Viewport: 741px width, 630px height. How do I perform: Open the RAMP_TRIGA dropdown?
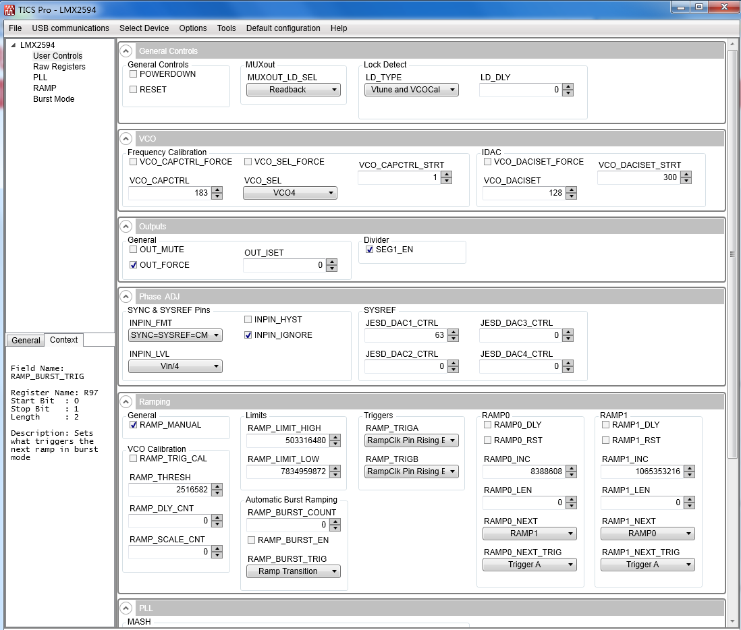[412, 440]
